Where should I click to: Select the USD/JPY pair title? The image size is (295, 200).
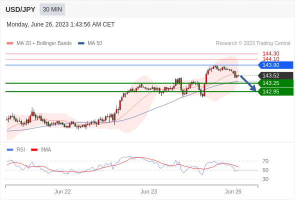coord(20,9)
